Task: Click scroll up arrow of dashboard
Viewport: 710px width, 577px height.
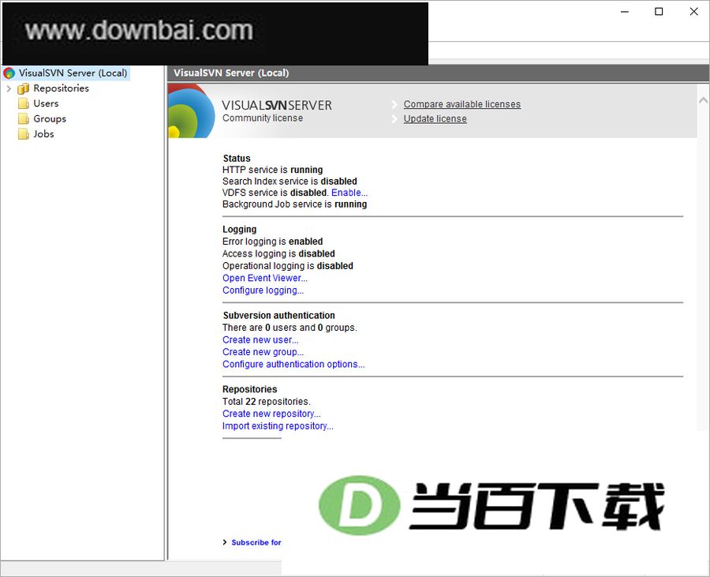Action: click(x=703, y=100)
